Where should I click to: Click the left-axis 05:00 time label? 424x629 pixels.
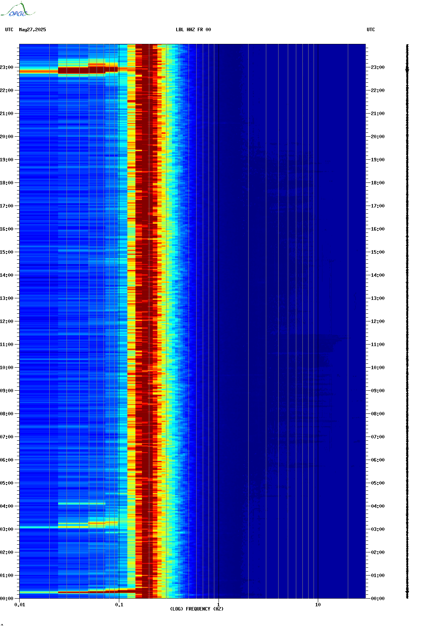click(7, 483)
